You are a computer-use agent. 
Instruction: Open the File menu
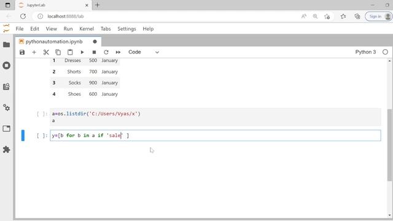point(20,29)
